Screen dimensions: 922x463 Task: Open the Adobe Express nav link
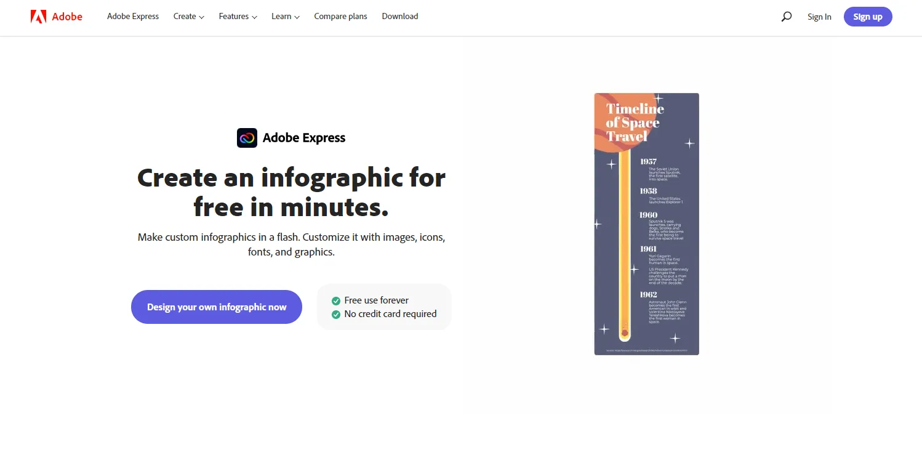click(x=133, y=17)
